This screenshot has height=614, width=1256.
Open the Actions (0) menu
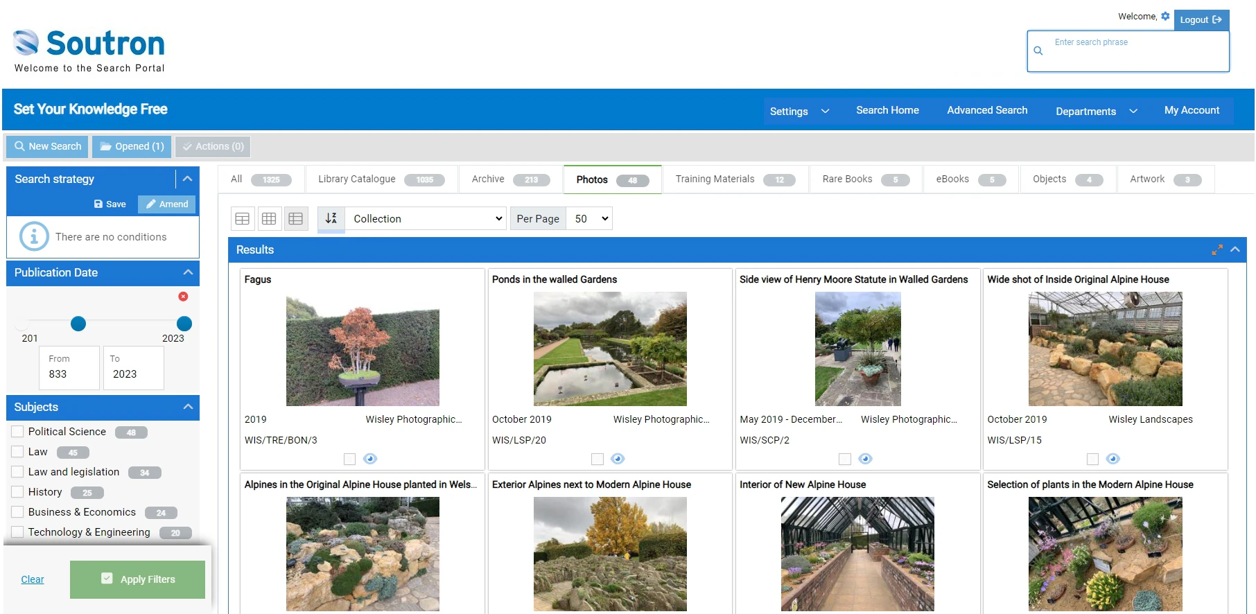point(213,146)
